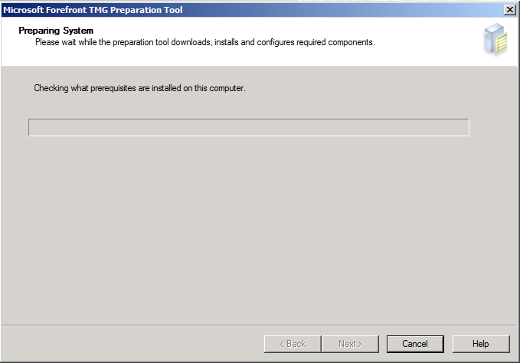Open Help for the preparation tool
Screen dimensions: 520x363
pyautogui.click(x=480, y=344)
